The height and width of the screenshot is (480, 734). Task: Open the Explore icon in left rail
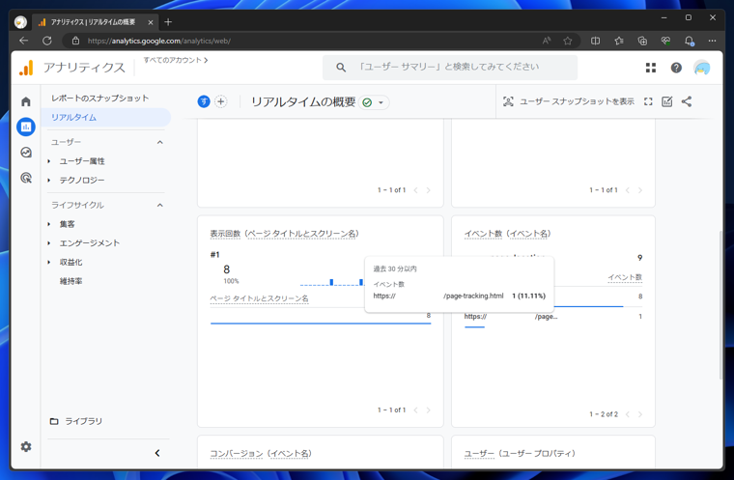click(26, 153)
